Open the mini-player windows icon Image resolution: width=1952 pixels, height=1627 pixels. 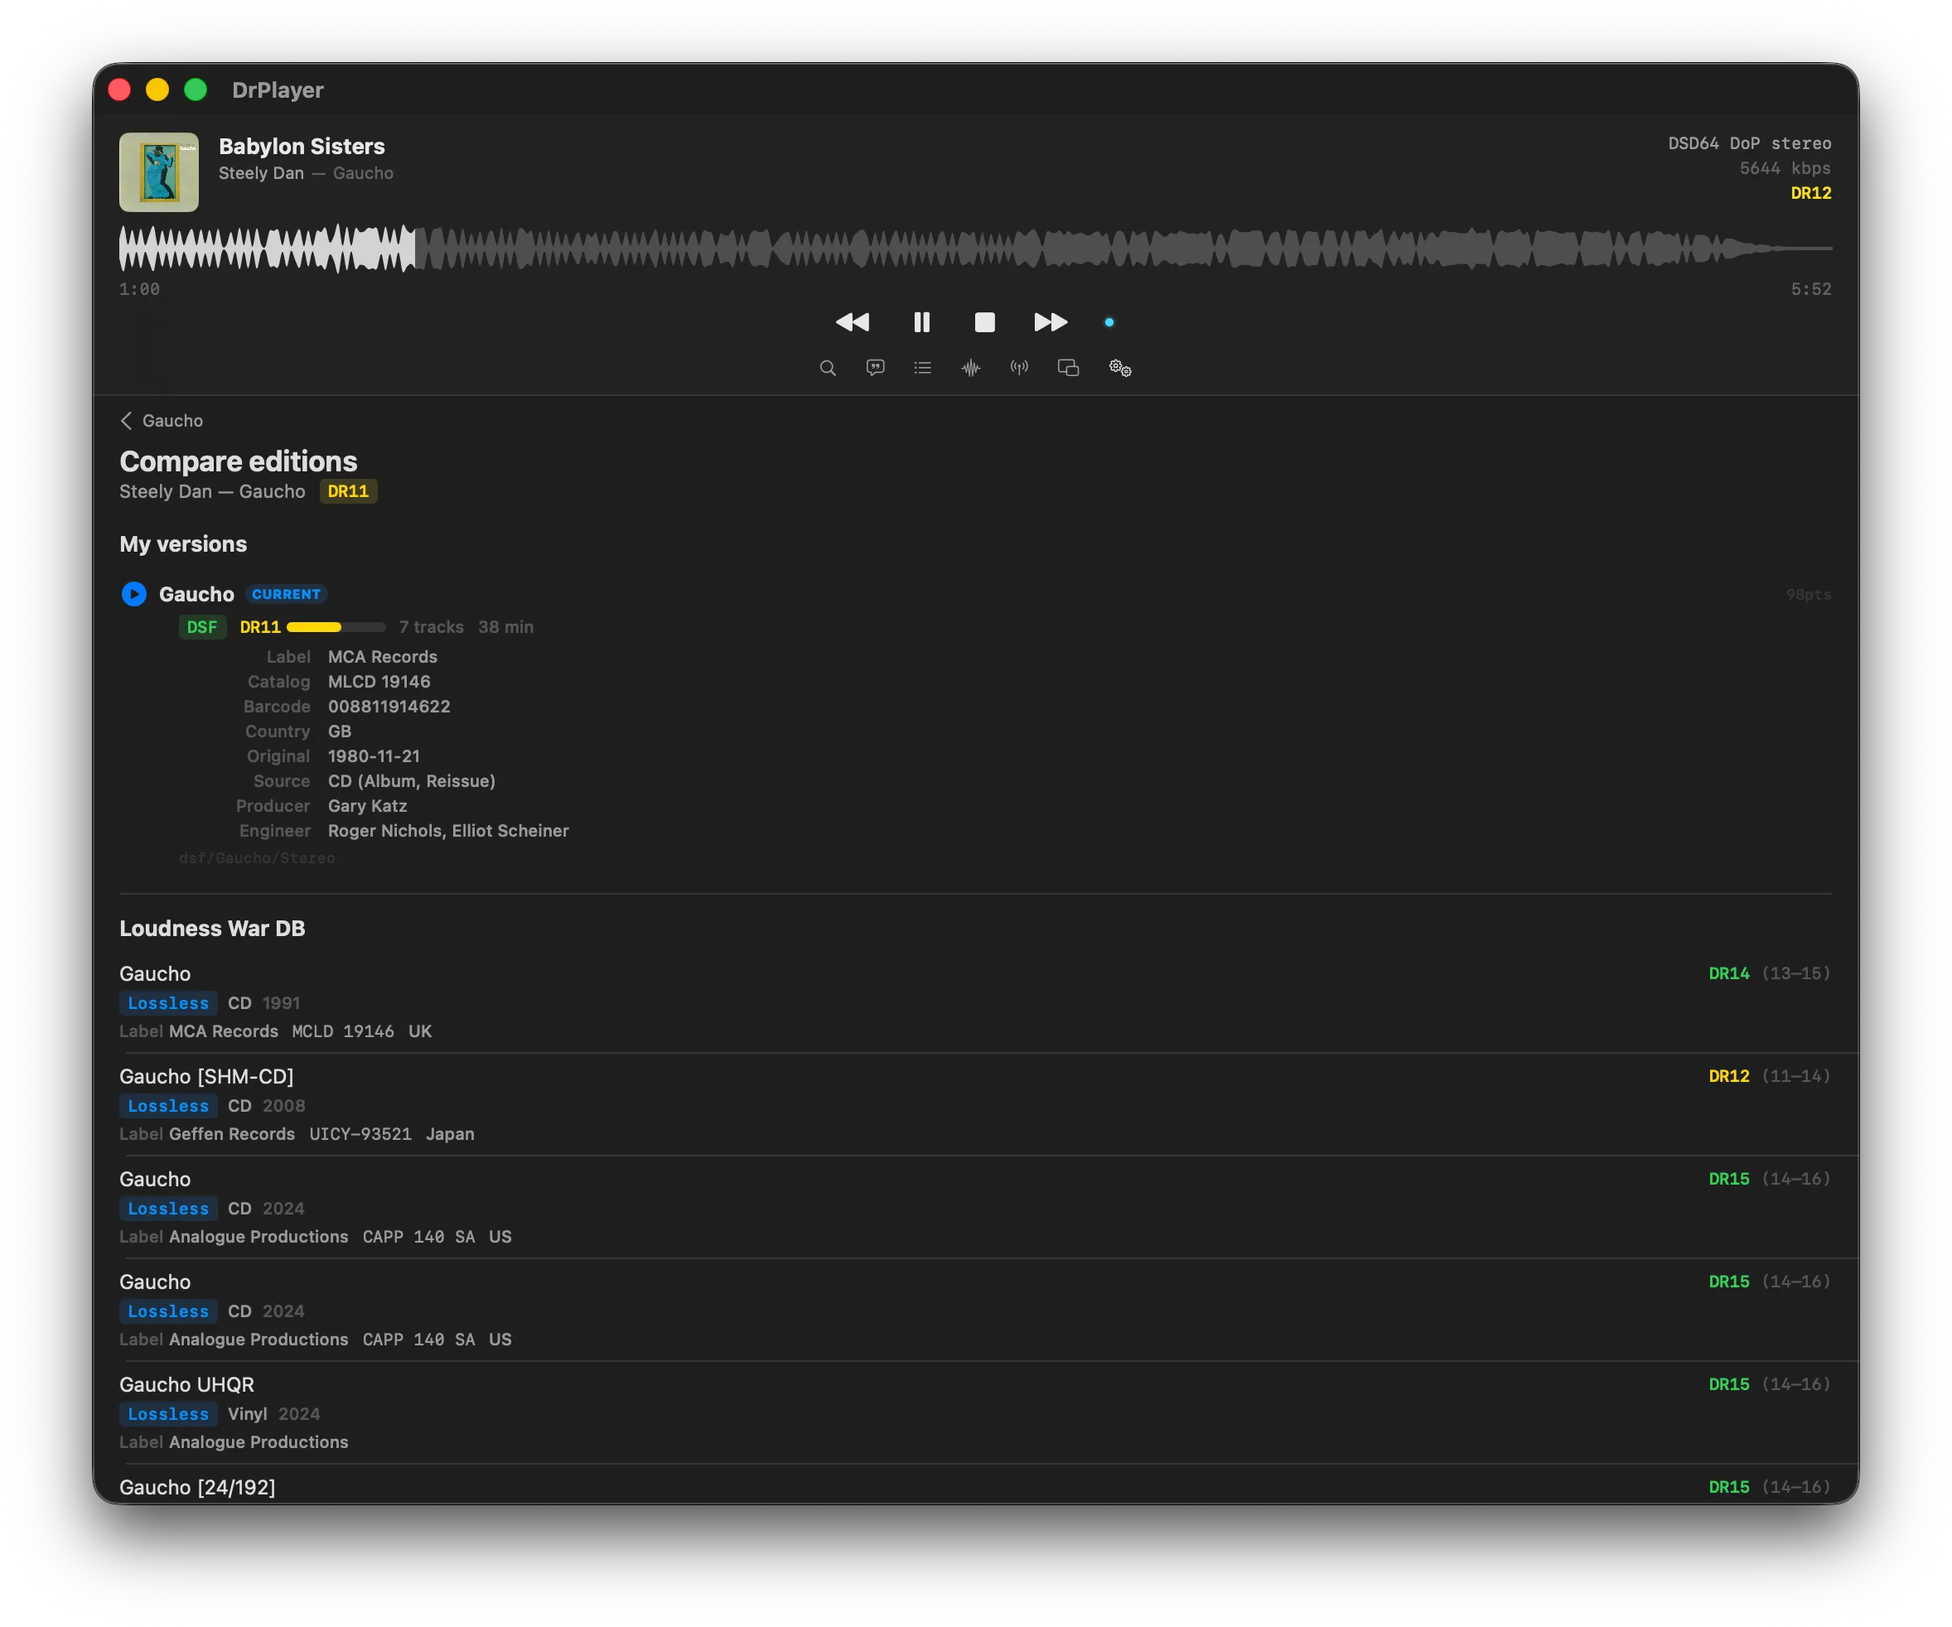pyautogui.click(x=1068, y=368)
